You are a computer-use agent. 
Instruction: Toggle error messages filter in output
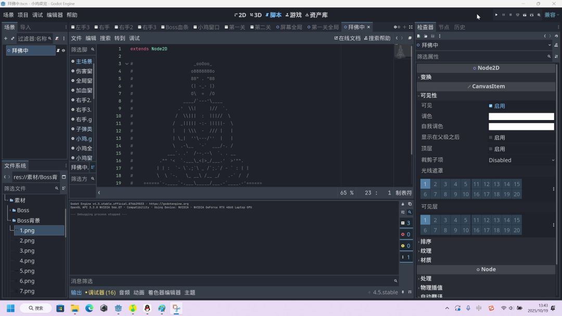[x=405, y=234]
